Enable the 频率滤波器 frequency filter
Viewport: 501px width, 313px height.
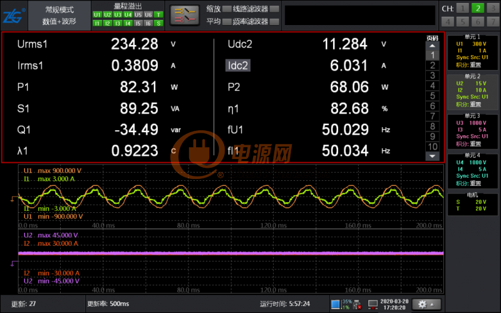[x=274, y=21]
